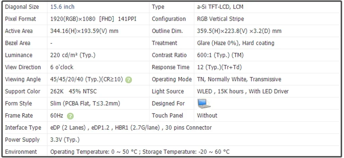The image size is (344, 158).
Task: Click the Outline Dim. label
Action: coord(167,31)
